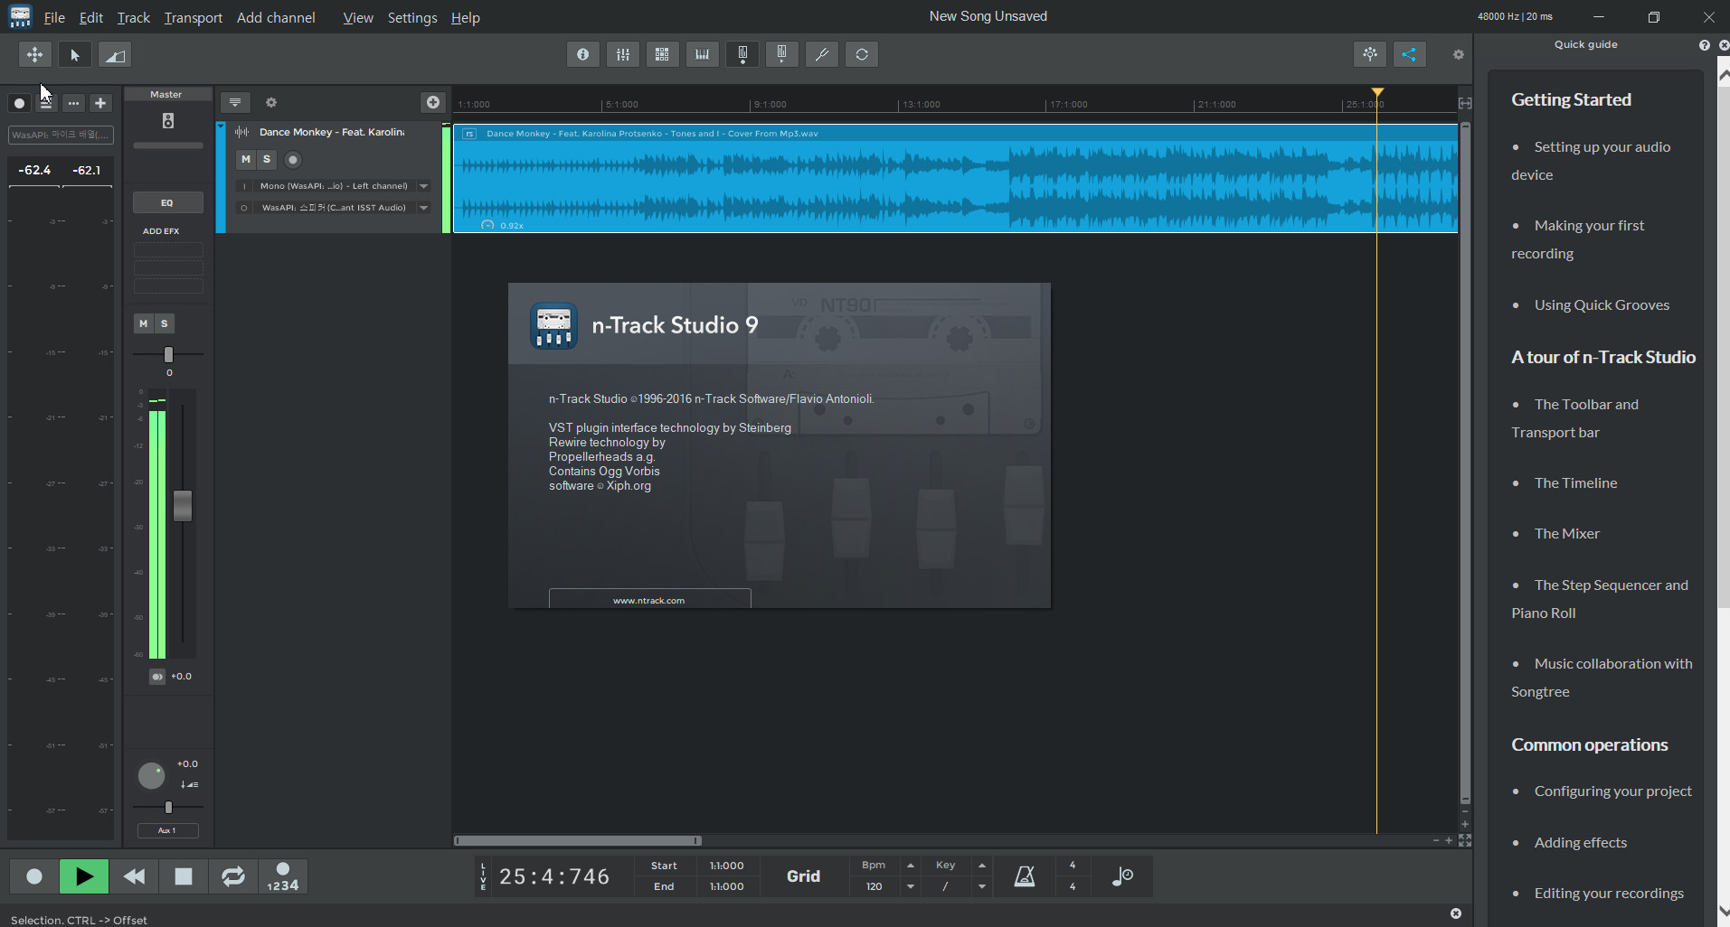Click the Aux send knob on Master

tap(151, 776)
